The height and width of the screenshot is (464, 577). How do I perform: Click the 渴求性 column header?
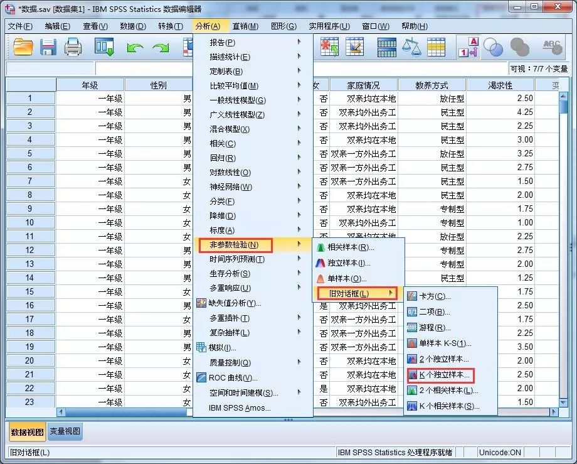[500, 85]
